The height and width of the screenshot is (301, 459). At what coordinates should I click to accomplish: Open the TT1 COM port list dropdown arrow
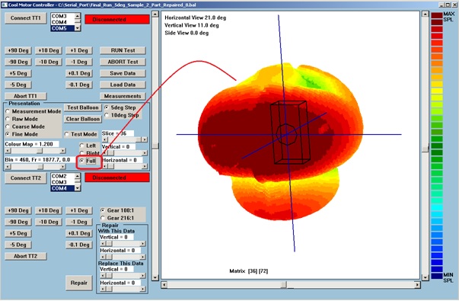click(78, 28)
